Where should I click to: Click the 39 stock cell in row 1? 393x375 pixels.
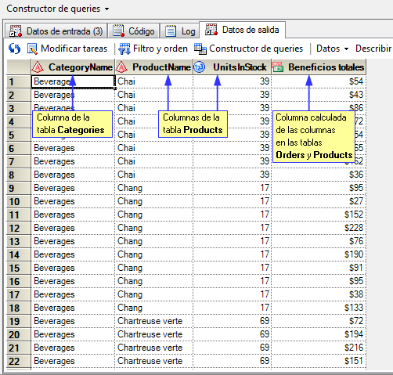(x=233, y=81)
